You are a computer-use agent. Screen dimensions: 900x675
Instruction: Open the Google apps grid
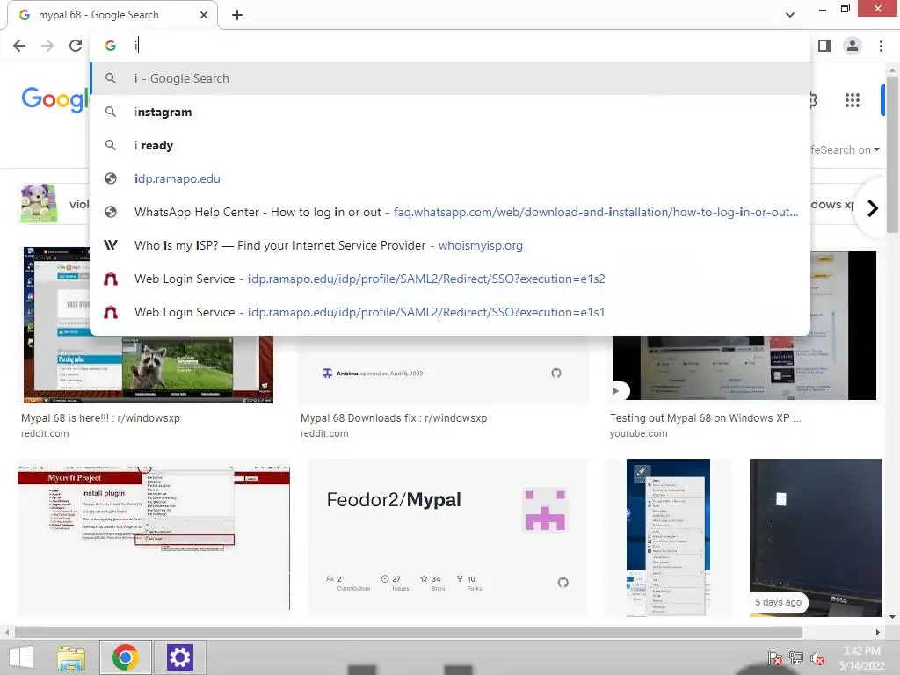[x=853, y=100]
